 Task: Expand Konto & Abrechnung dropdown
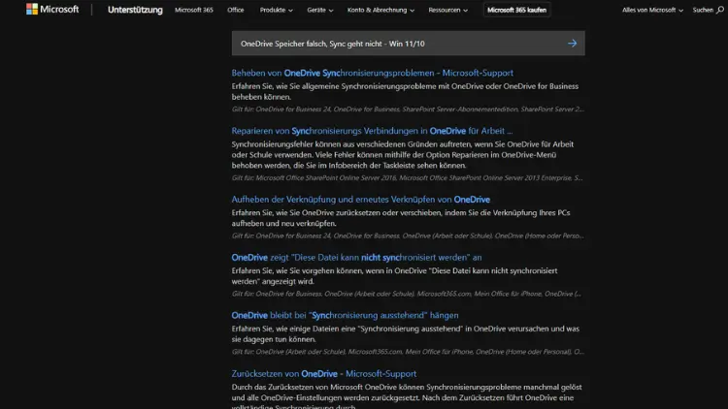tap(381, 10)
